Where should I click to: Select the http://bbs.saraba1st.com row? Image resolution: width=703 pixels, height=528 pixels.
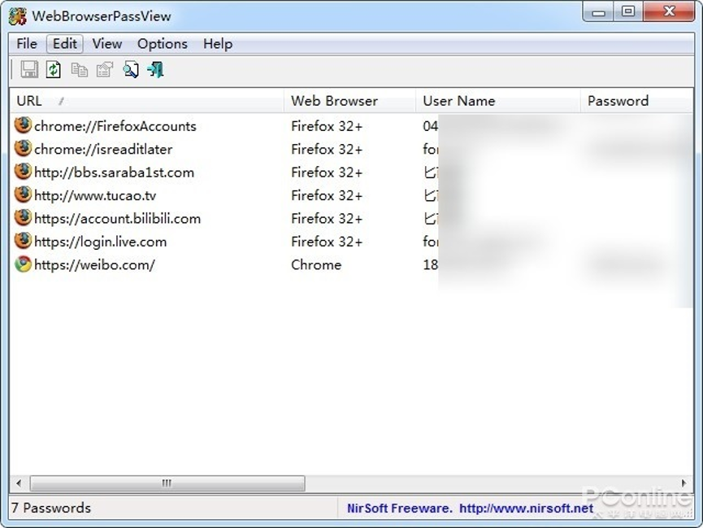coord(352,172)
